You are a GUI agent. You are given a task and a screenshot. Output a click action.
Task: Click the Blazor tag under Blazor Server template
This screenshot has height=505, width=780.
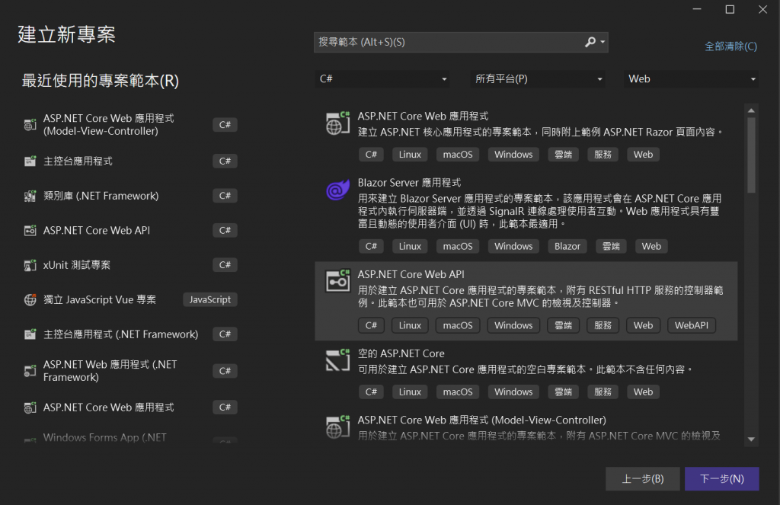(567, 246)
